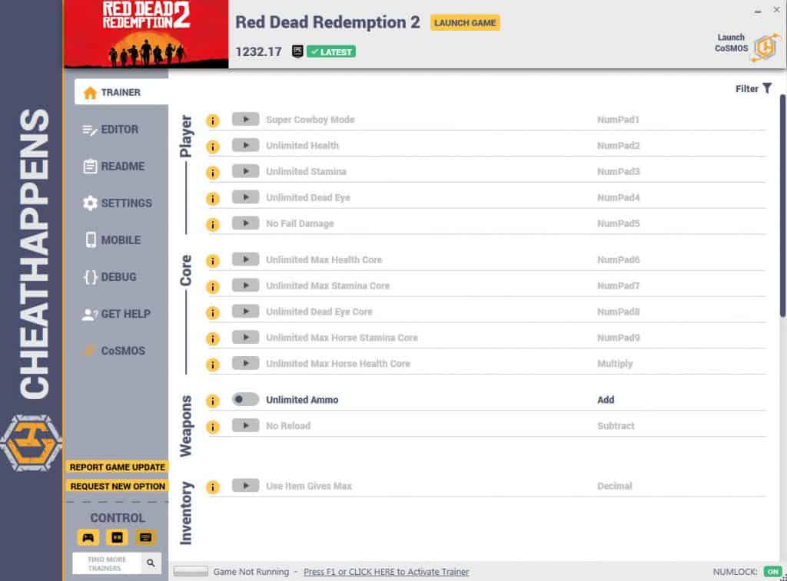Click the info icon beside Unlimited Health

[x=213, y=145]
